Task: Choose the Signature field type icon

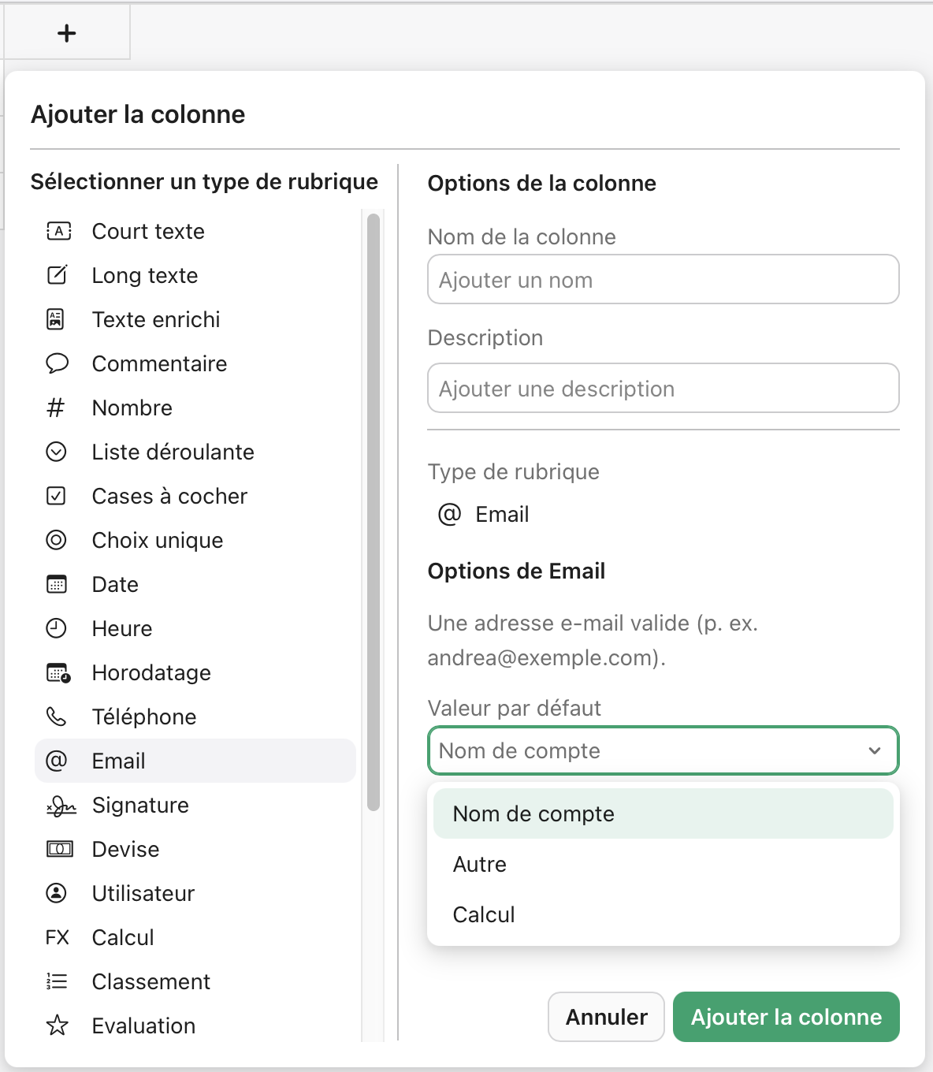Action: 58,805
